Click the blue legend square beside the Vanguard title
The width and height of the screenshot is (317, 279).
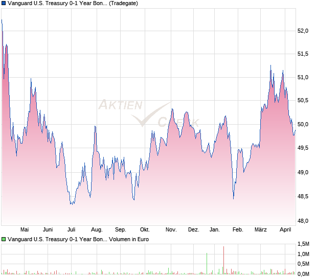click(4, 3)
